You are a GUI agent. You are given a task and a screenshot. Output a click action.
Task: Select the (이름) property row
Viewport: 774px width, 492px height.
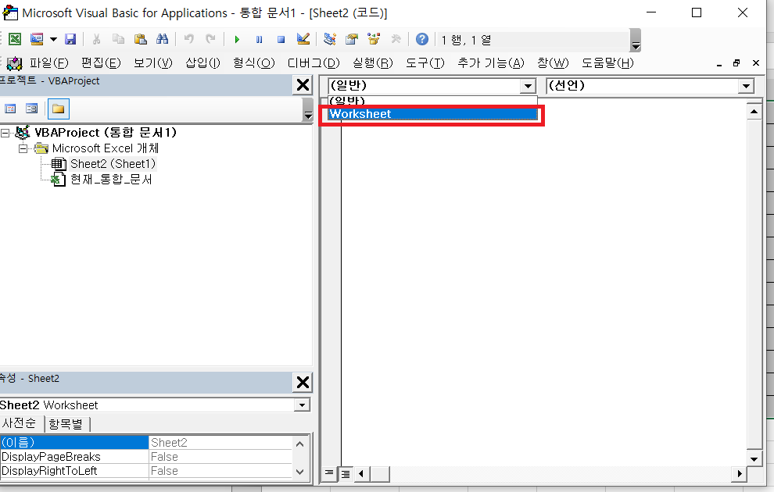tap(74, 442)
